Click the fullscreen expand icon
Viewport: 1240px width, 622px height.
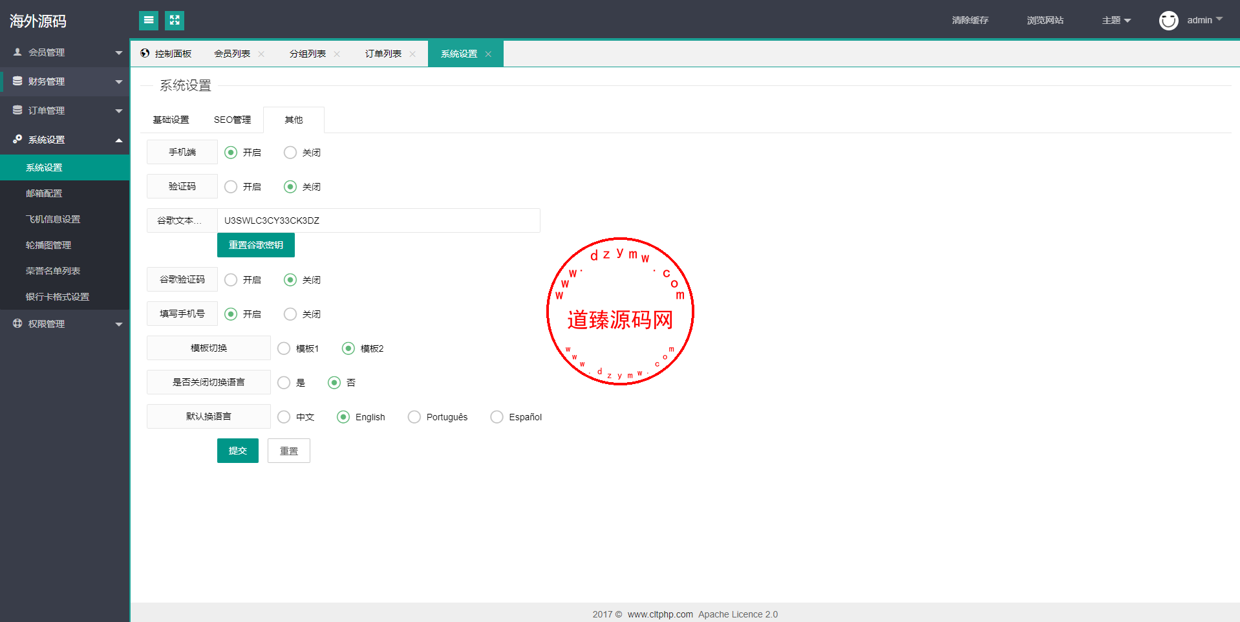tap(175, 21)
